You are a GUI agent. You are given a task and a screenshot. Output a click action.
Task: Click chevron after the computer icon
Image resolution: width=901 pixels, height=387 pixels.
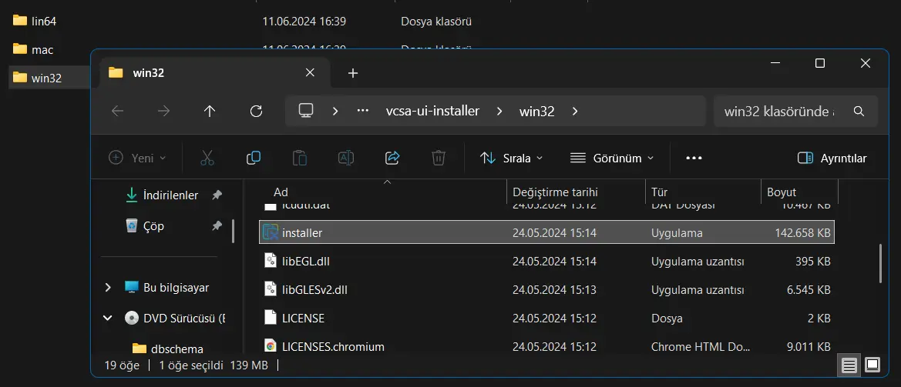point(335,112)
